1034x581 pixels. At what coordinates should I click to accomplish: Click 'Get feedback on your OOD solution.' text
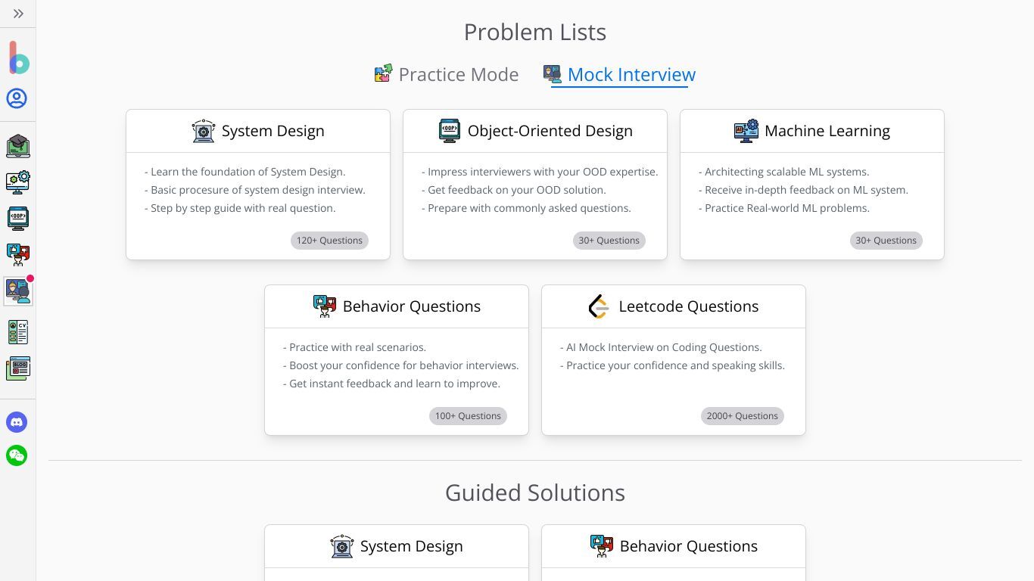click(514, 190)
